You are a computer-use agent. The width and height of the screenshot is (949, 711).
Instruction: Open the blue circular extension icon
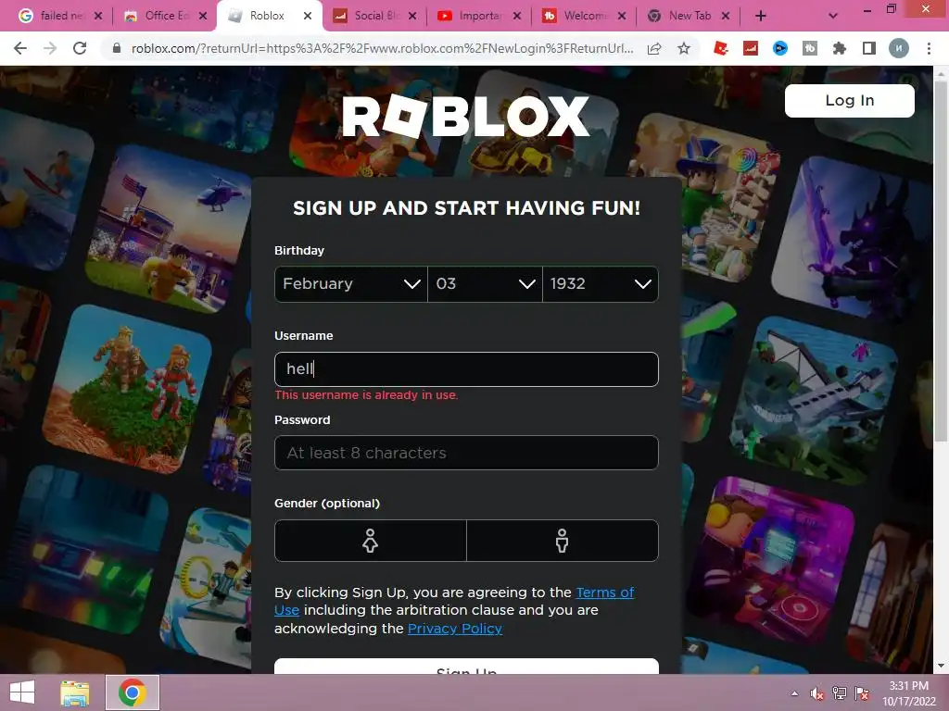(x=780, y=48)
